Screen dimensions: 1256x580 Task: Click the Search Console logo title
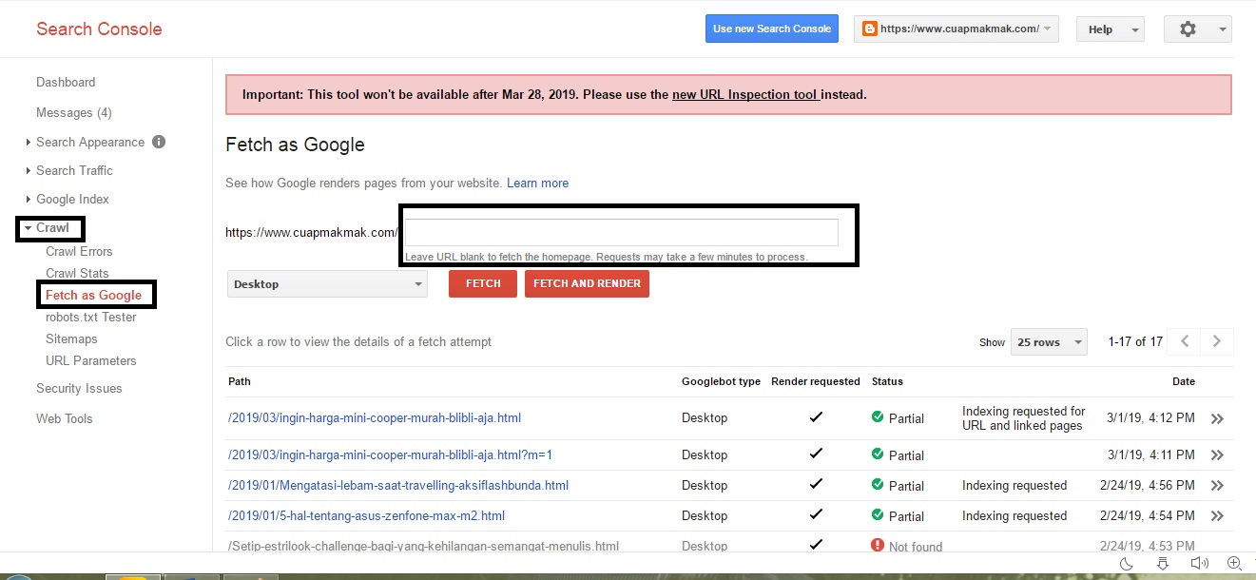point(99,29)
